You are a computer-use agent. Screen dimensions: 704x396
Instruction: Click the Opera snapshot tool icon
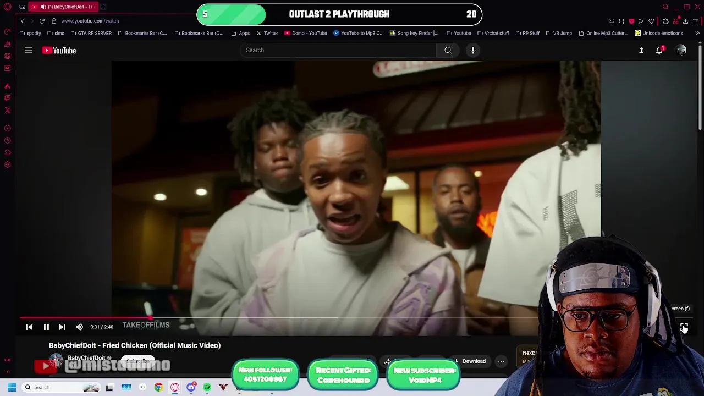(x=621, y=21)
